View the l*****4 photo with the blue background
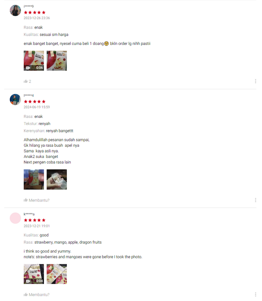 click(x=34, y=180)
